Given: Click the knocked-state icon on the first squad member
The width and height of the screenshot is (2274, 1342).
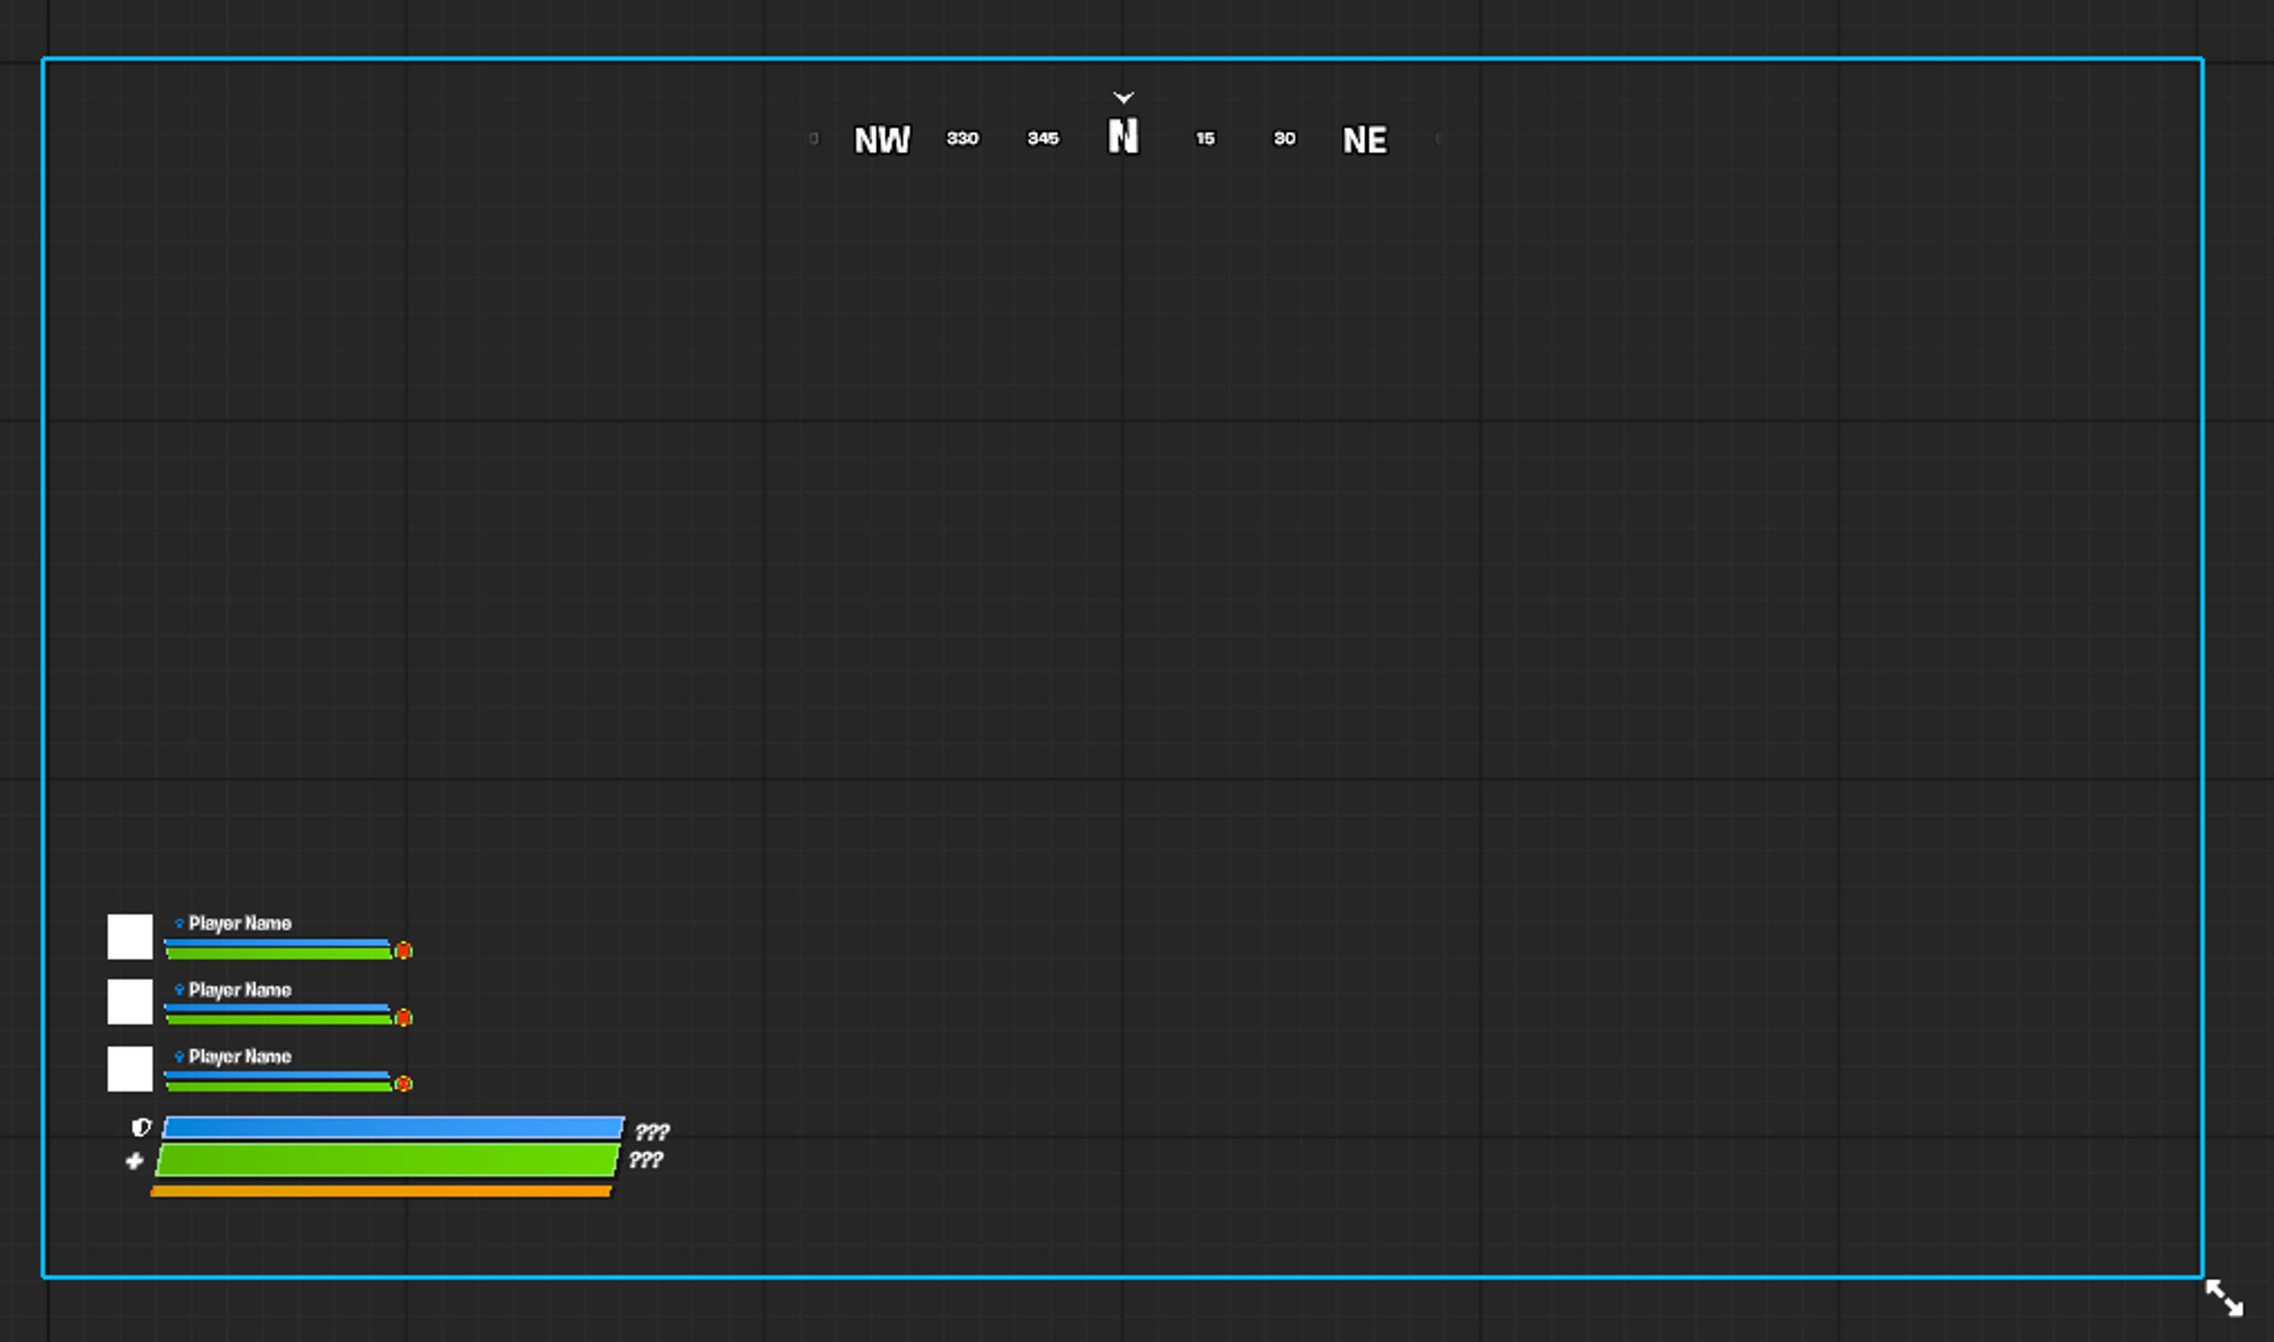Looking at the screenshot, I should click(404, 949).
